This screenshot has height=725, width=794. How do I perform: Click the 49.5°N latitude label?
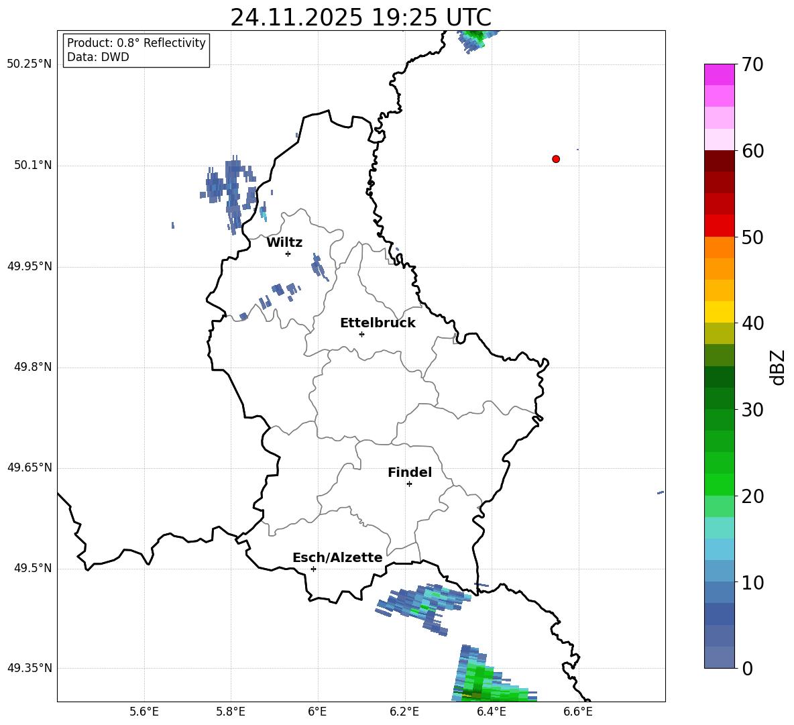[x=33, y=569]
